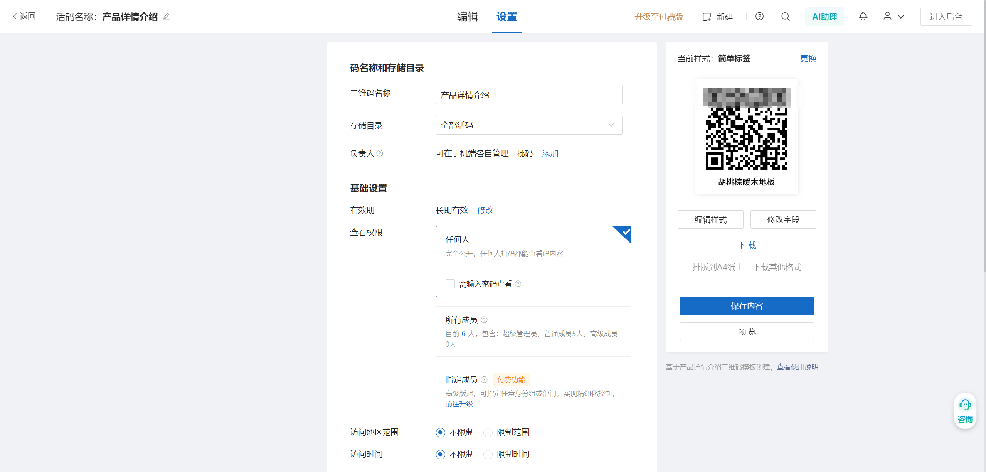986x472 pixels.
Task: Click the pencil icon beside 活码名称
Action: (x=166, y=17)
